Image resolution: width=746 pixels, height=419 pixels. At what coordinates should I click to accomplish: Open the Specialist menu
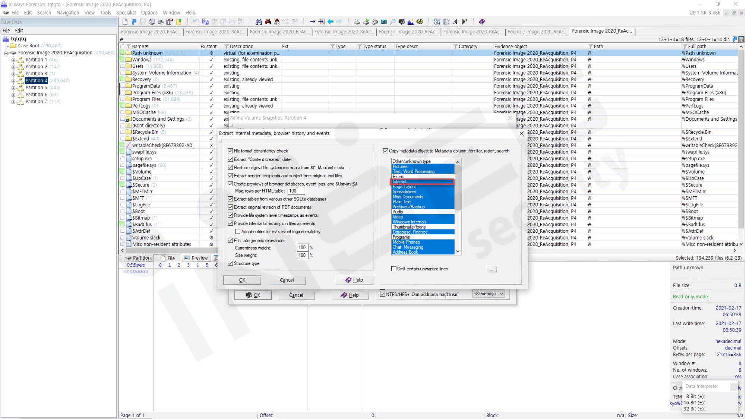126,13
